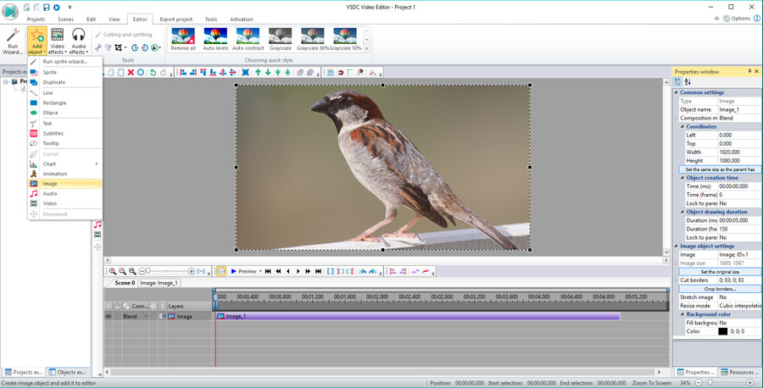Switch to the Scenes ribbon tab
Screen dimensions: 763x388
click(65, 19)
